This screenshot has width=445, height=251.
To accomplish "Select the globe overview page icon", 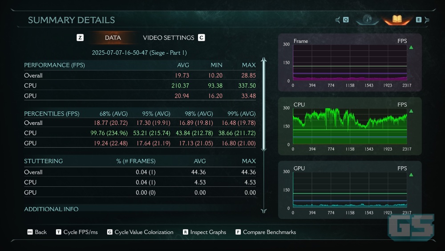I will (368, 19).
